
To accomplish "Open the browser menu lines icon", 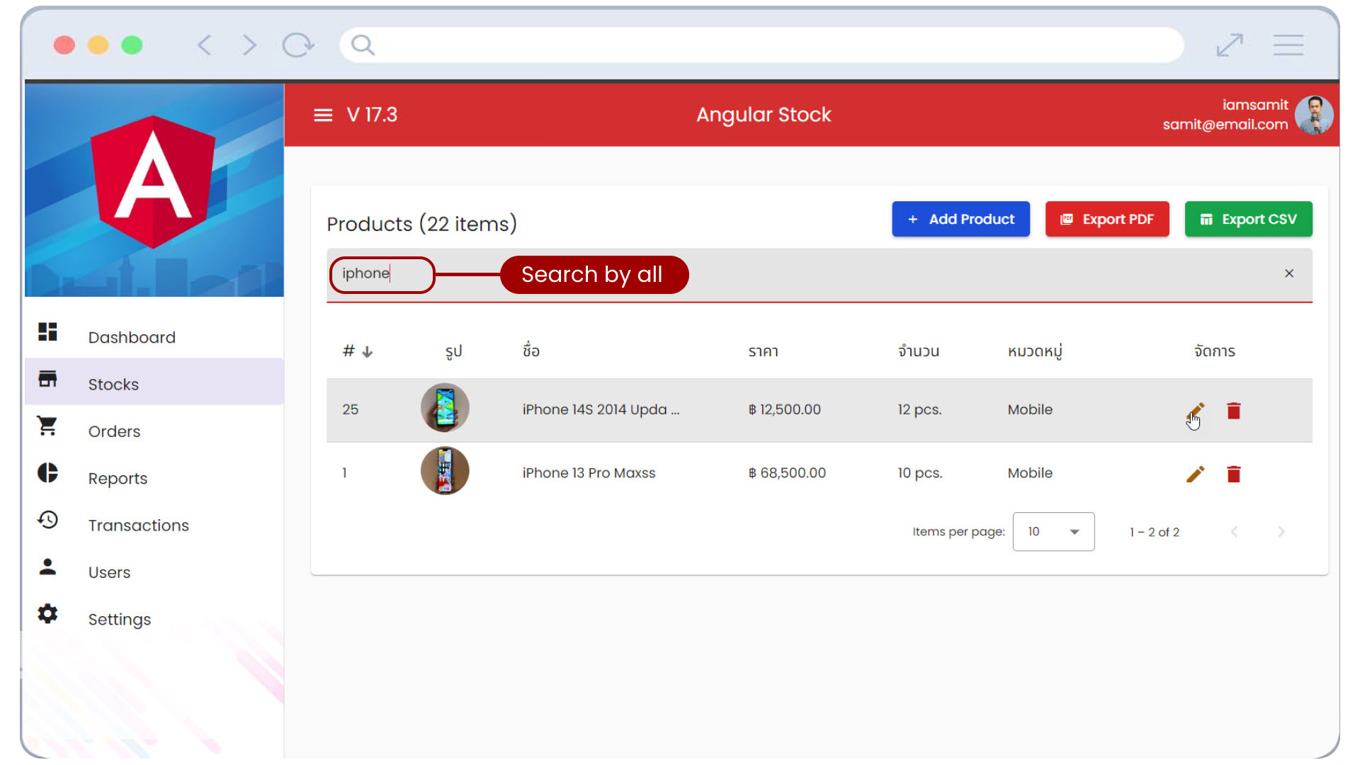I will 1288,45.
